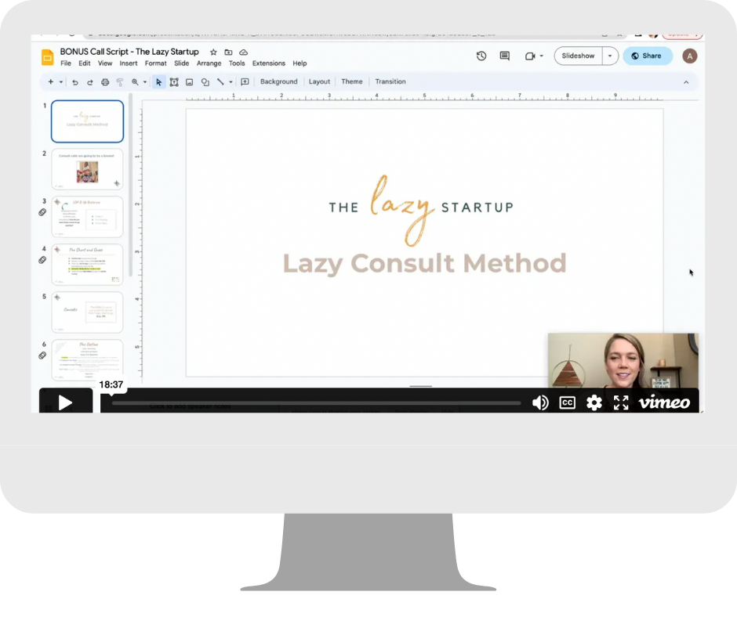The width and height of the screenshot is (737, 617).
Task: Select the Text box tool
Action: point(174,82)
